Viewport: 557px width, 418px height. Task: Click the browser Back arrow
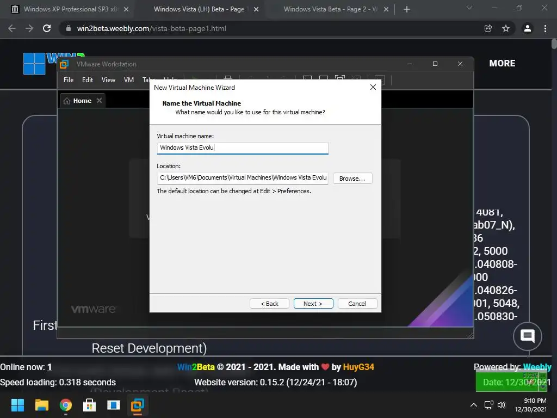coord(12,28)
